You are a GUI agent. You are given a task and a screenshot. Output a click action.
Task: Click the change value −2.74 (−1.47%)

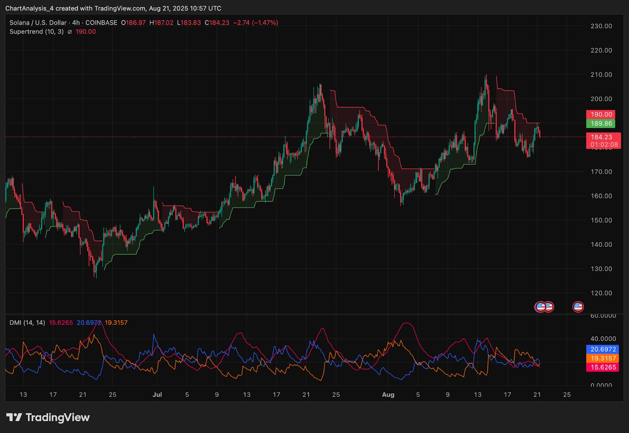pos(256,23)
